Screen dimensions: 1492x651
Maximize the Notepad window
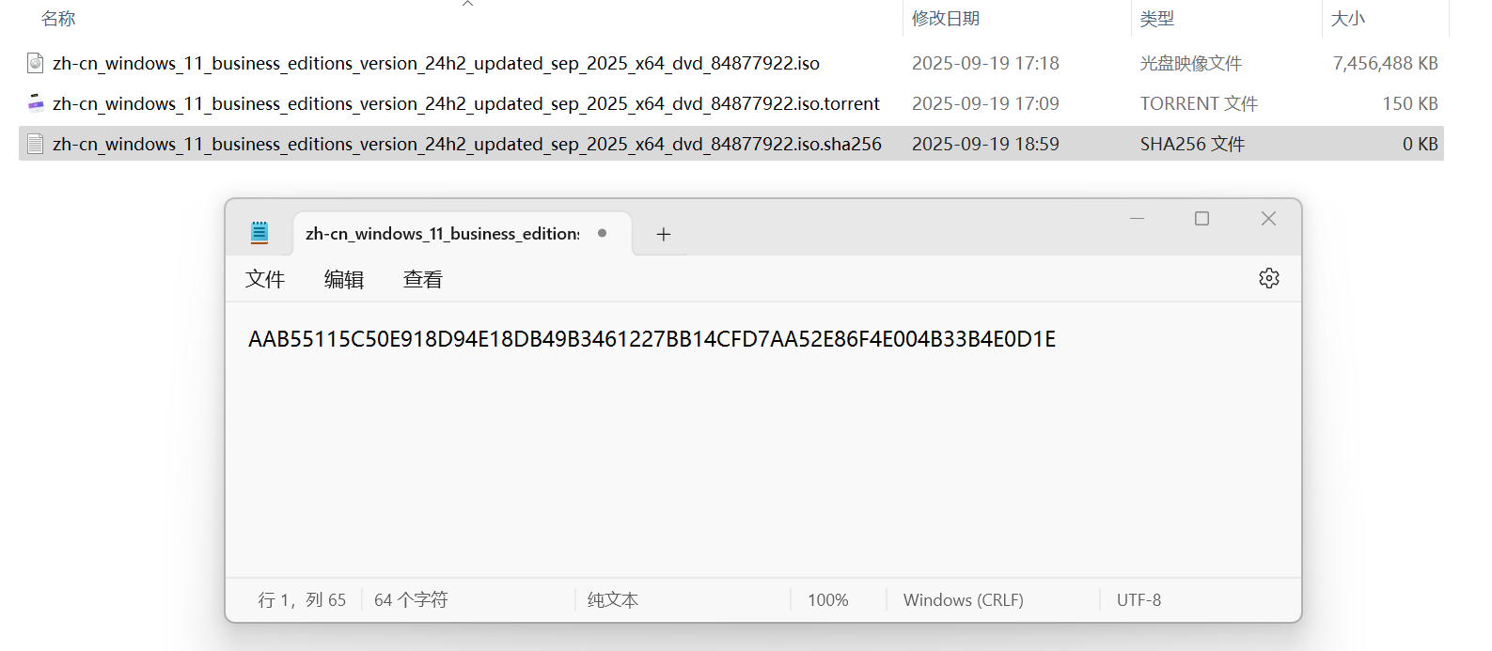coord(1201,219)
